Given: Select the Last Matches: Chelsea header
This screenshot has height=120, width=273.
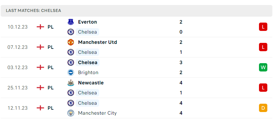Looking at the screenshot, I should coord(136,11).
